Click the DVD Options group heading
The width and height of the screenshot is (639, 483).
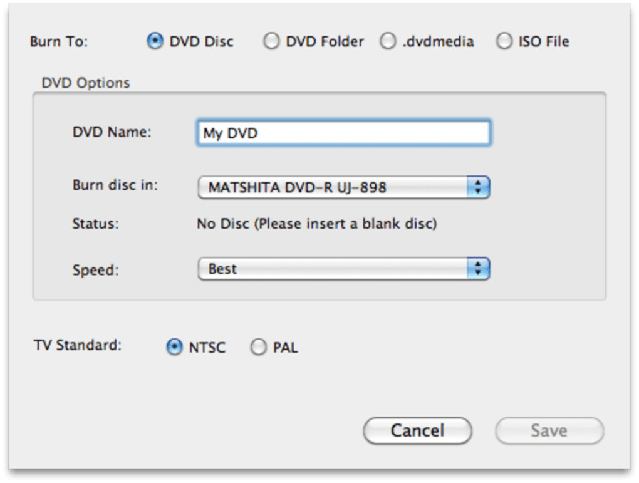coord(86,83)
